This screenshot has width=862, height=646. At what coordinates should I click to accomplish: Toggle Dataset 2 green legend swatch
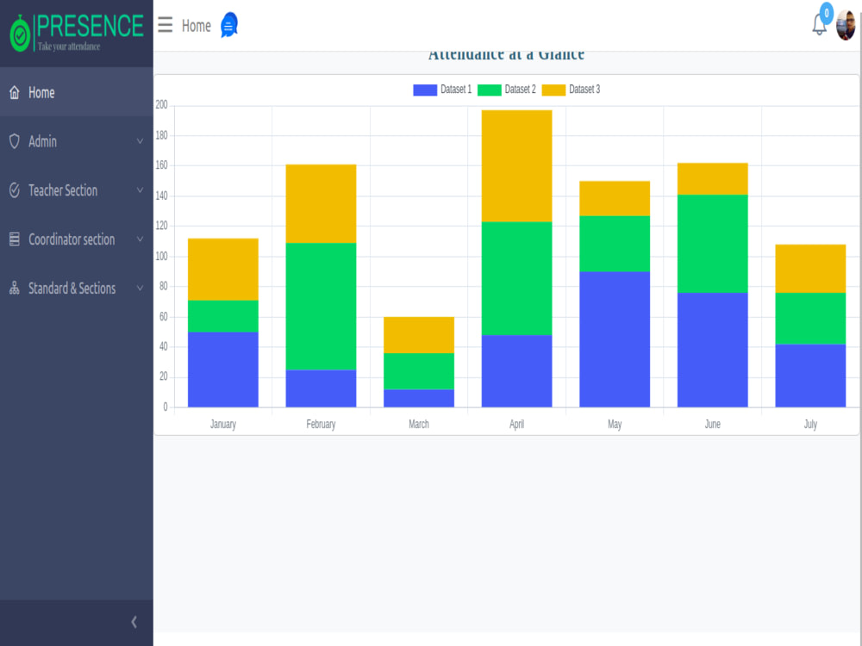[x=490, y=90]
